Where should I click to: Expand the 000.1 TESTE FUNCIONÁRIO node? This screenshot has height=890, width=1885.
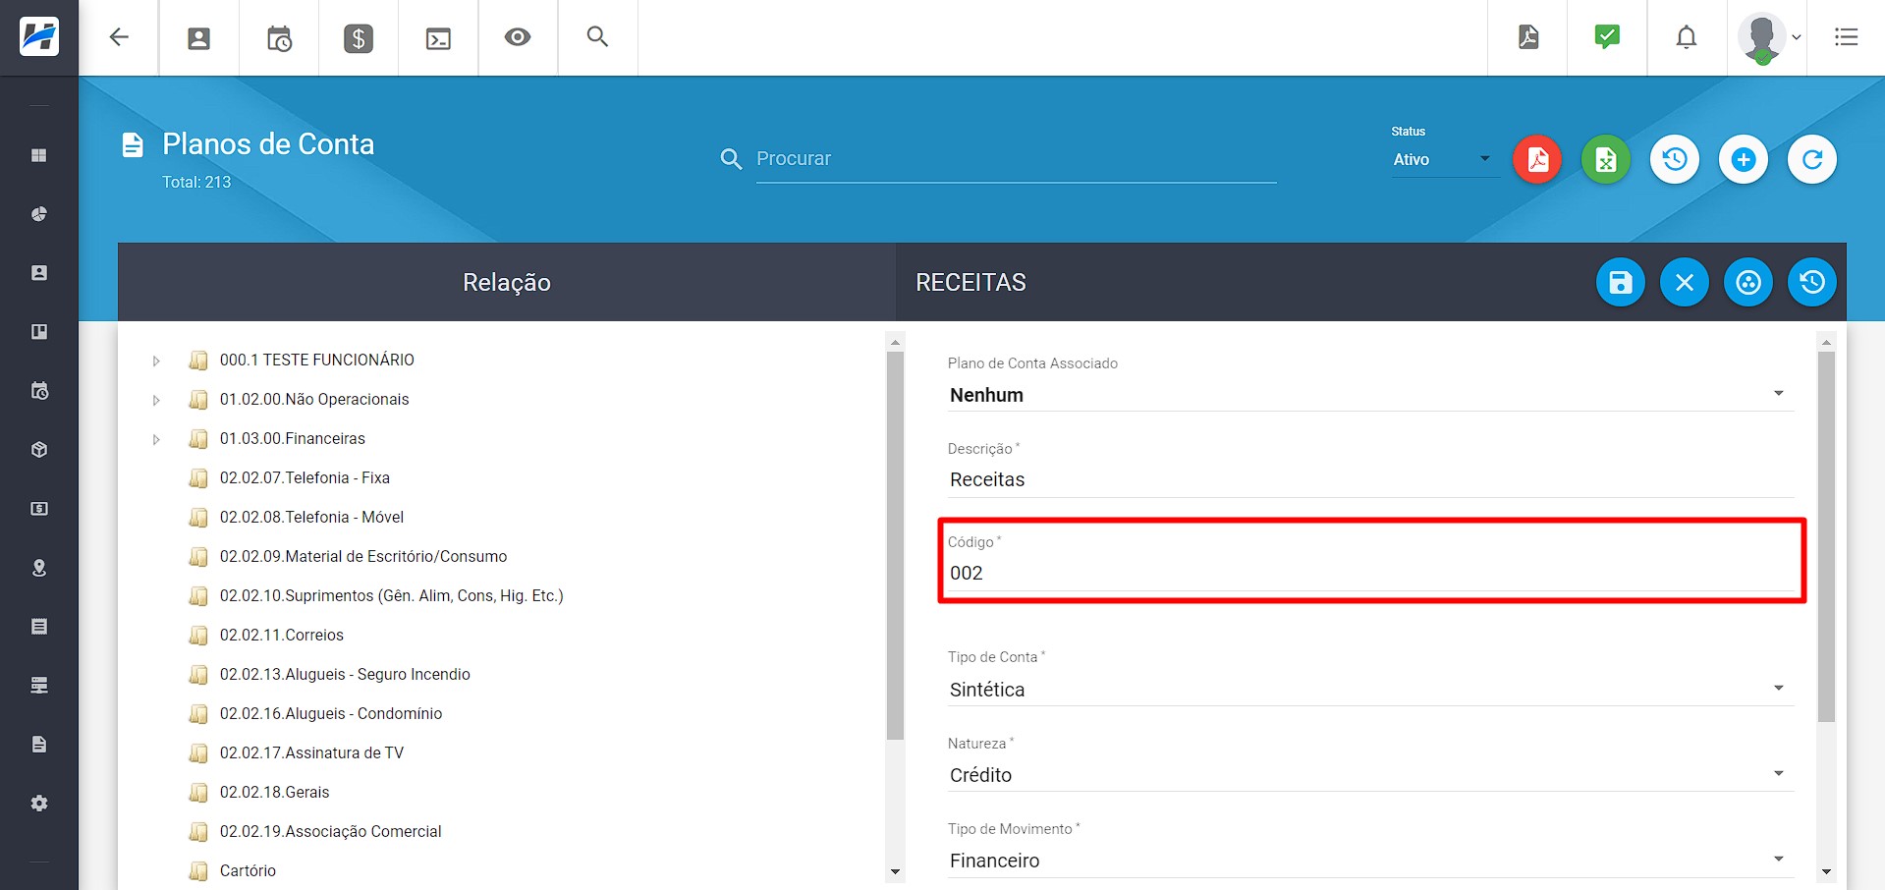tap(156, 361)
